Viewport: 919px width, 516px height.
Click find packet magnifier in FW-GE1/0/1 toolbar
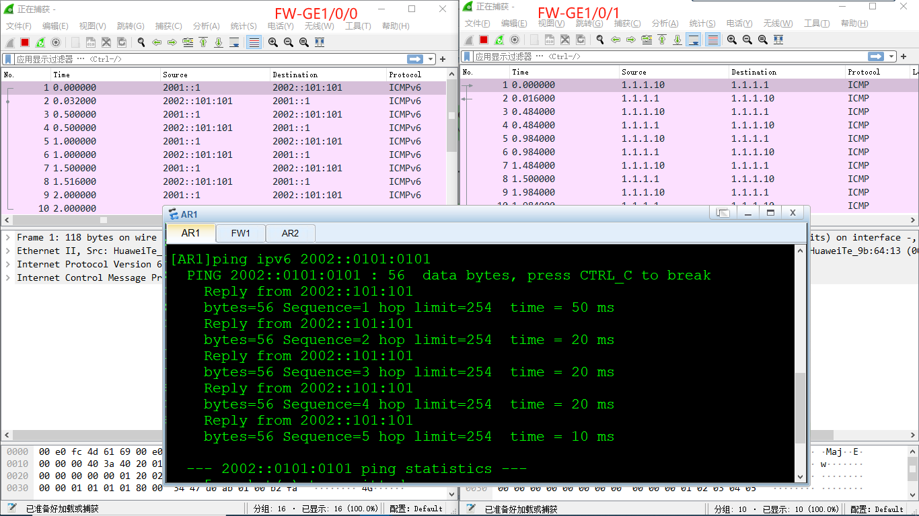(600, 40)
